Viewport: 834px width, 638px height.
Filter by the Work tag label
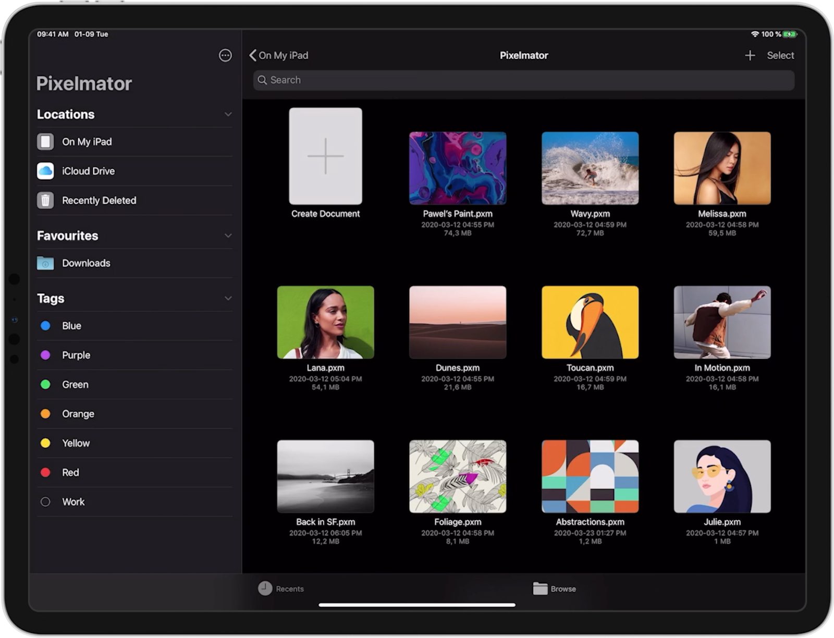[73, 501]
